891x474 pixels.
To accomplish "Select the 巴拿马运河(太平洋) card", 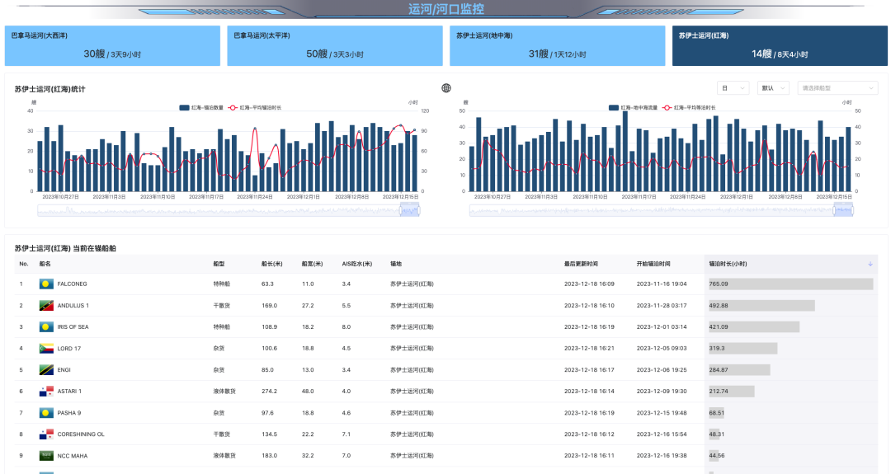I will click(x=335, y=45).
